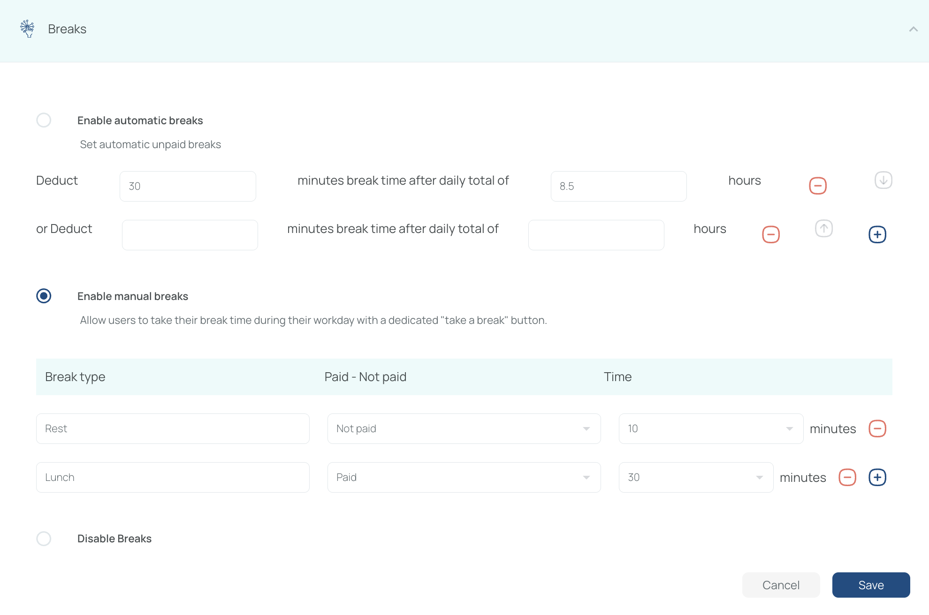The width and height of the screenshot is (929, 615).
Task: Remove the first Deduct rule row
Action: pyautogui.click(x=817, y=186)
